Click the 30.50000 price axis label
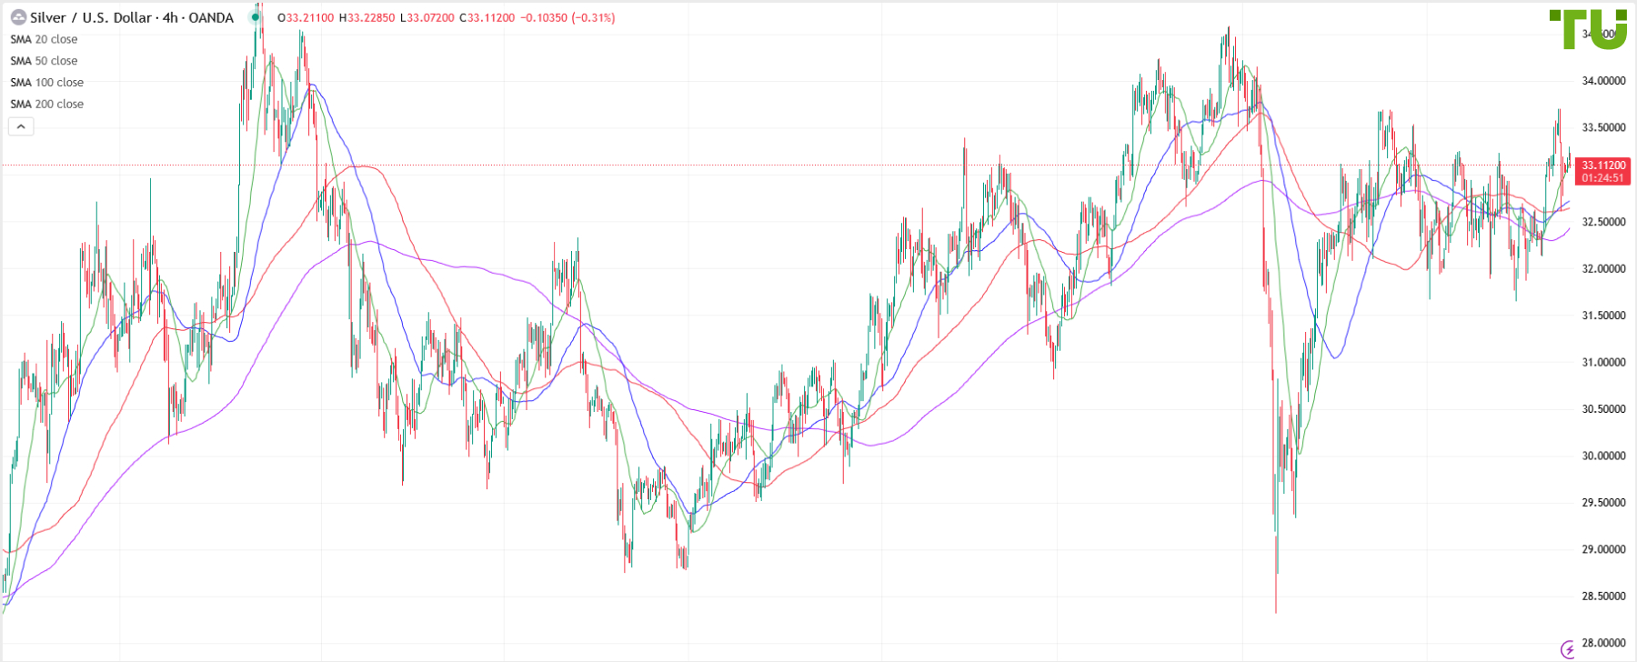This screenshot has height=662, width=1637. coord(1603,409)
